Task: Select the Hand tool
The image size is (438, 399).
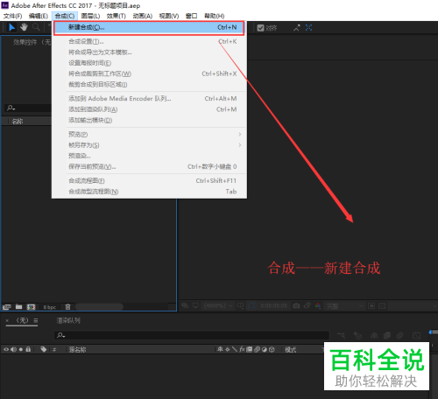Action: (24, 27)
